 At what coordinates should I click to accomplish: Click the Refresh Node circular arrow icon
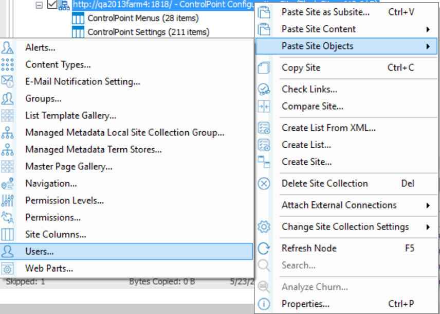click(x=264, y=248)
